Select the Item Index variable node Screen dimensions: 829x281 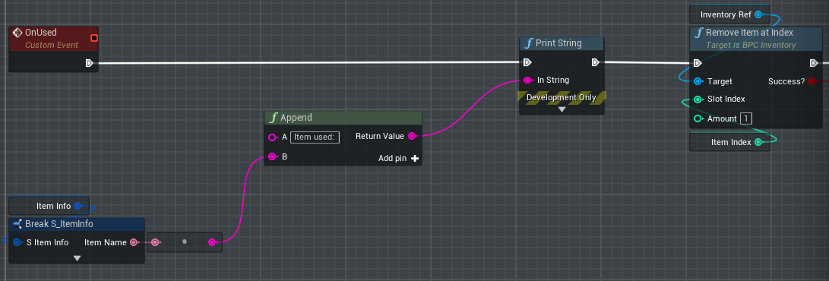point(729,142)
